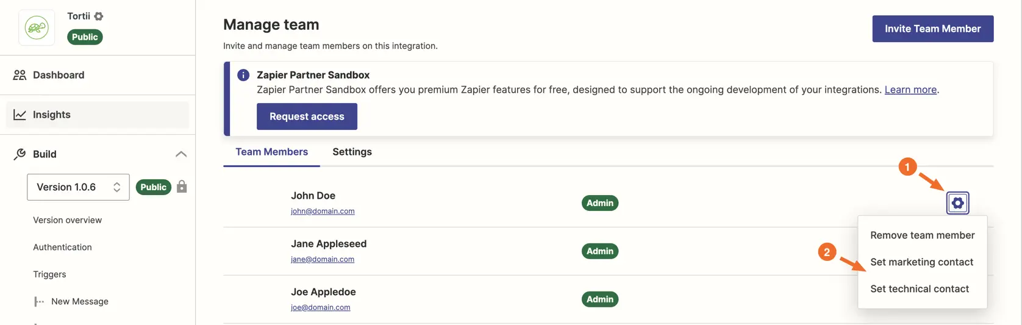The image size is (1022, 325).
Task: Open the Version 1.0.6 dropdown
Action: click(x=78, y=187)
